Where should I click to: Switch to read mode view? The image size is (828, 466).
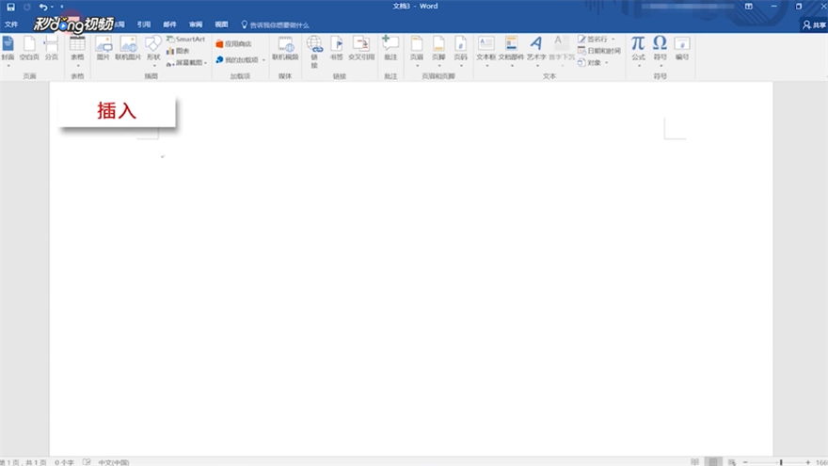[694, 462]
